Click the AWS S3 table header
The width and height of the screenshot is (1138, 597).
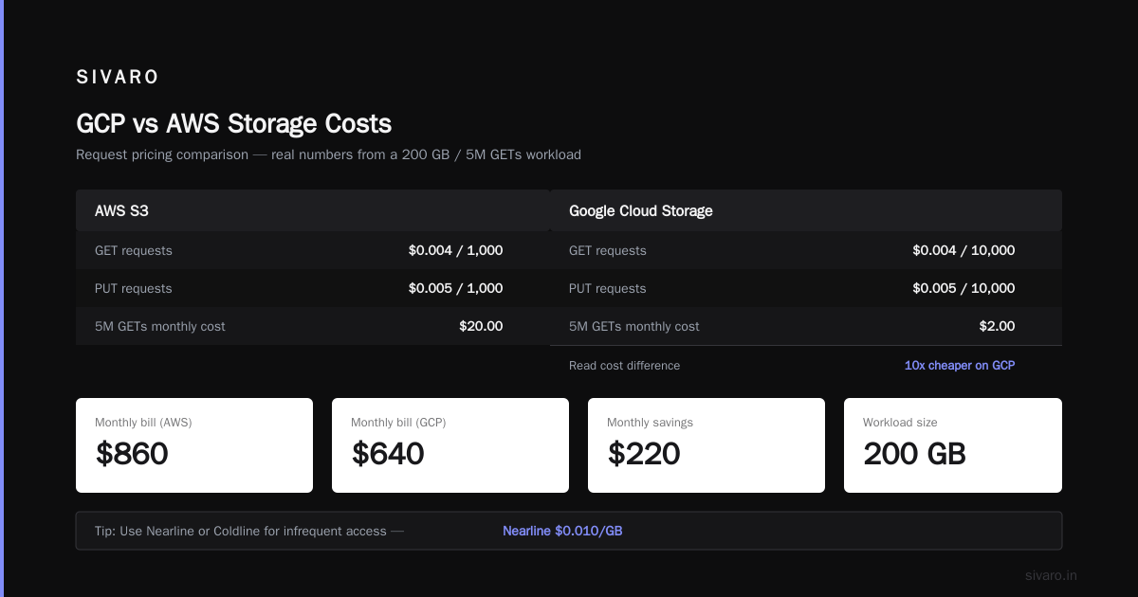(313, 210)
